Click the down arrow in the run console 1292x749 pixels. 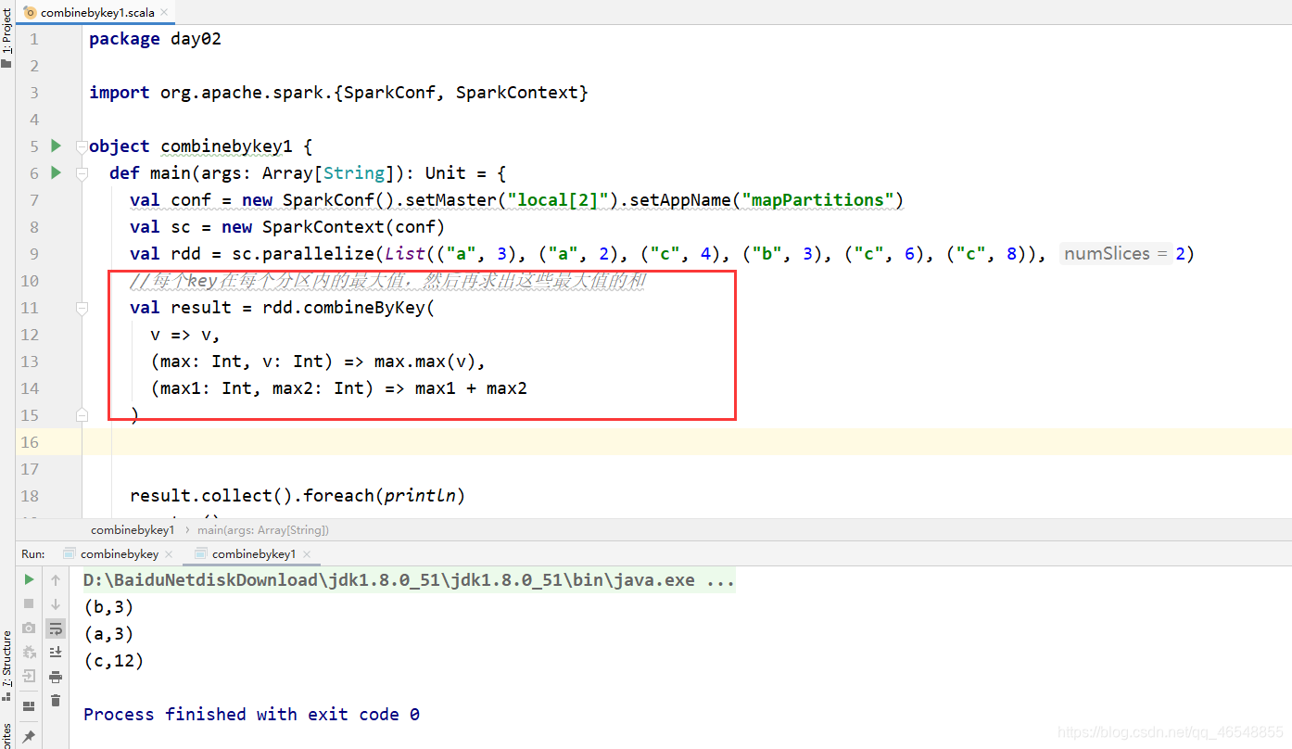[56, 604]
